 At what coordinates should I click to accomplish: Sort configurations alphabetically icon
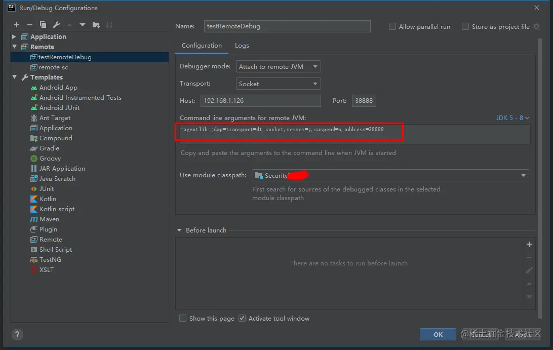coord(109,25)
